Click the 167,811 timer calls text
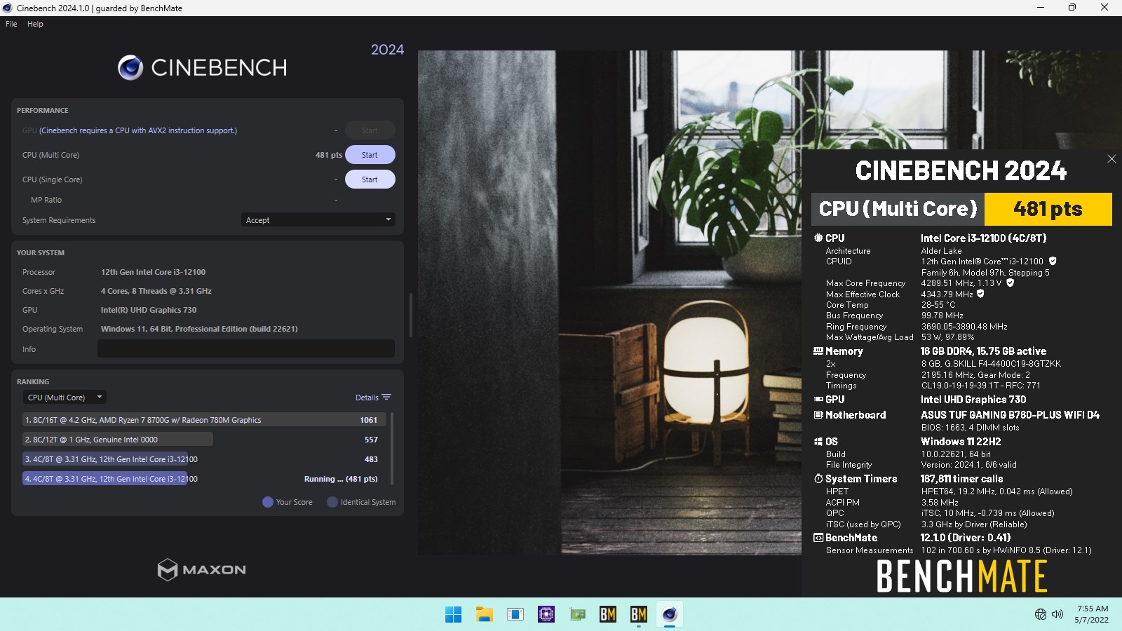 coord(961,479)
